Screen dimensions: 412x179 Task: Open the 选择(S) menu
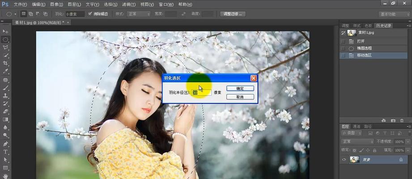(110, 4)
